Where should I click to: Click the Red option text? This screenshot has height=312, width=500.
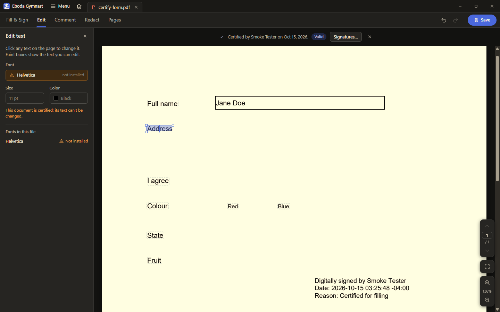click(x=233, y=206)
